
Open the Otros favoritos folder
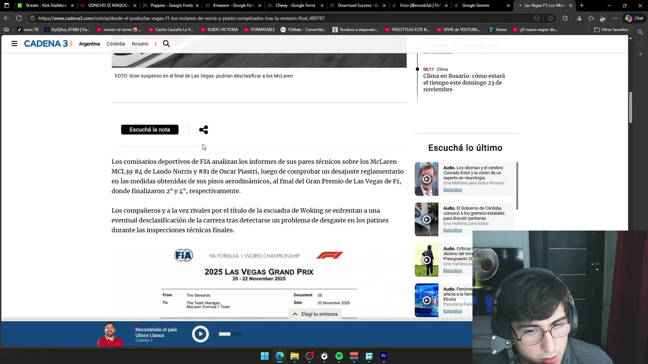tap(611, 29)
